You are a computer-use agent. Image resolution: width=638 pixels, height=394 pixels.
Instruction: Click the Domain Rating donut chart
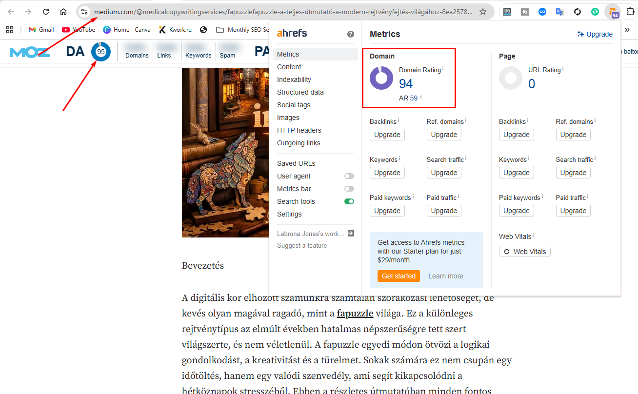381,78
